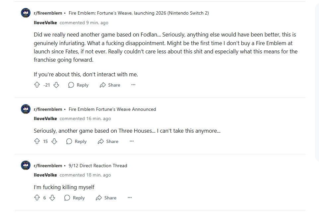
Task: Downvote the comment with -21 score
Action: [x=56, y=85]
